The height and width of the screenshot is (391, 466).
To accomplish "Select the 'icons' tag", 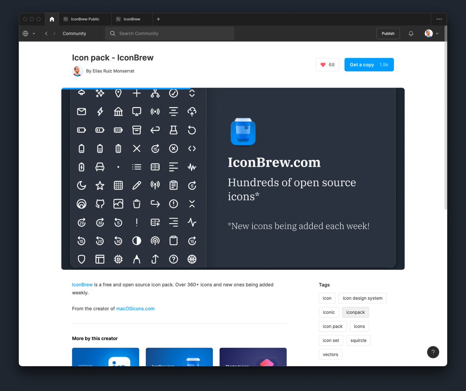I will 359,326.
